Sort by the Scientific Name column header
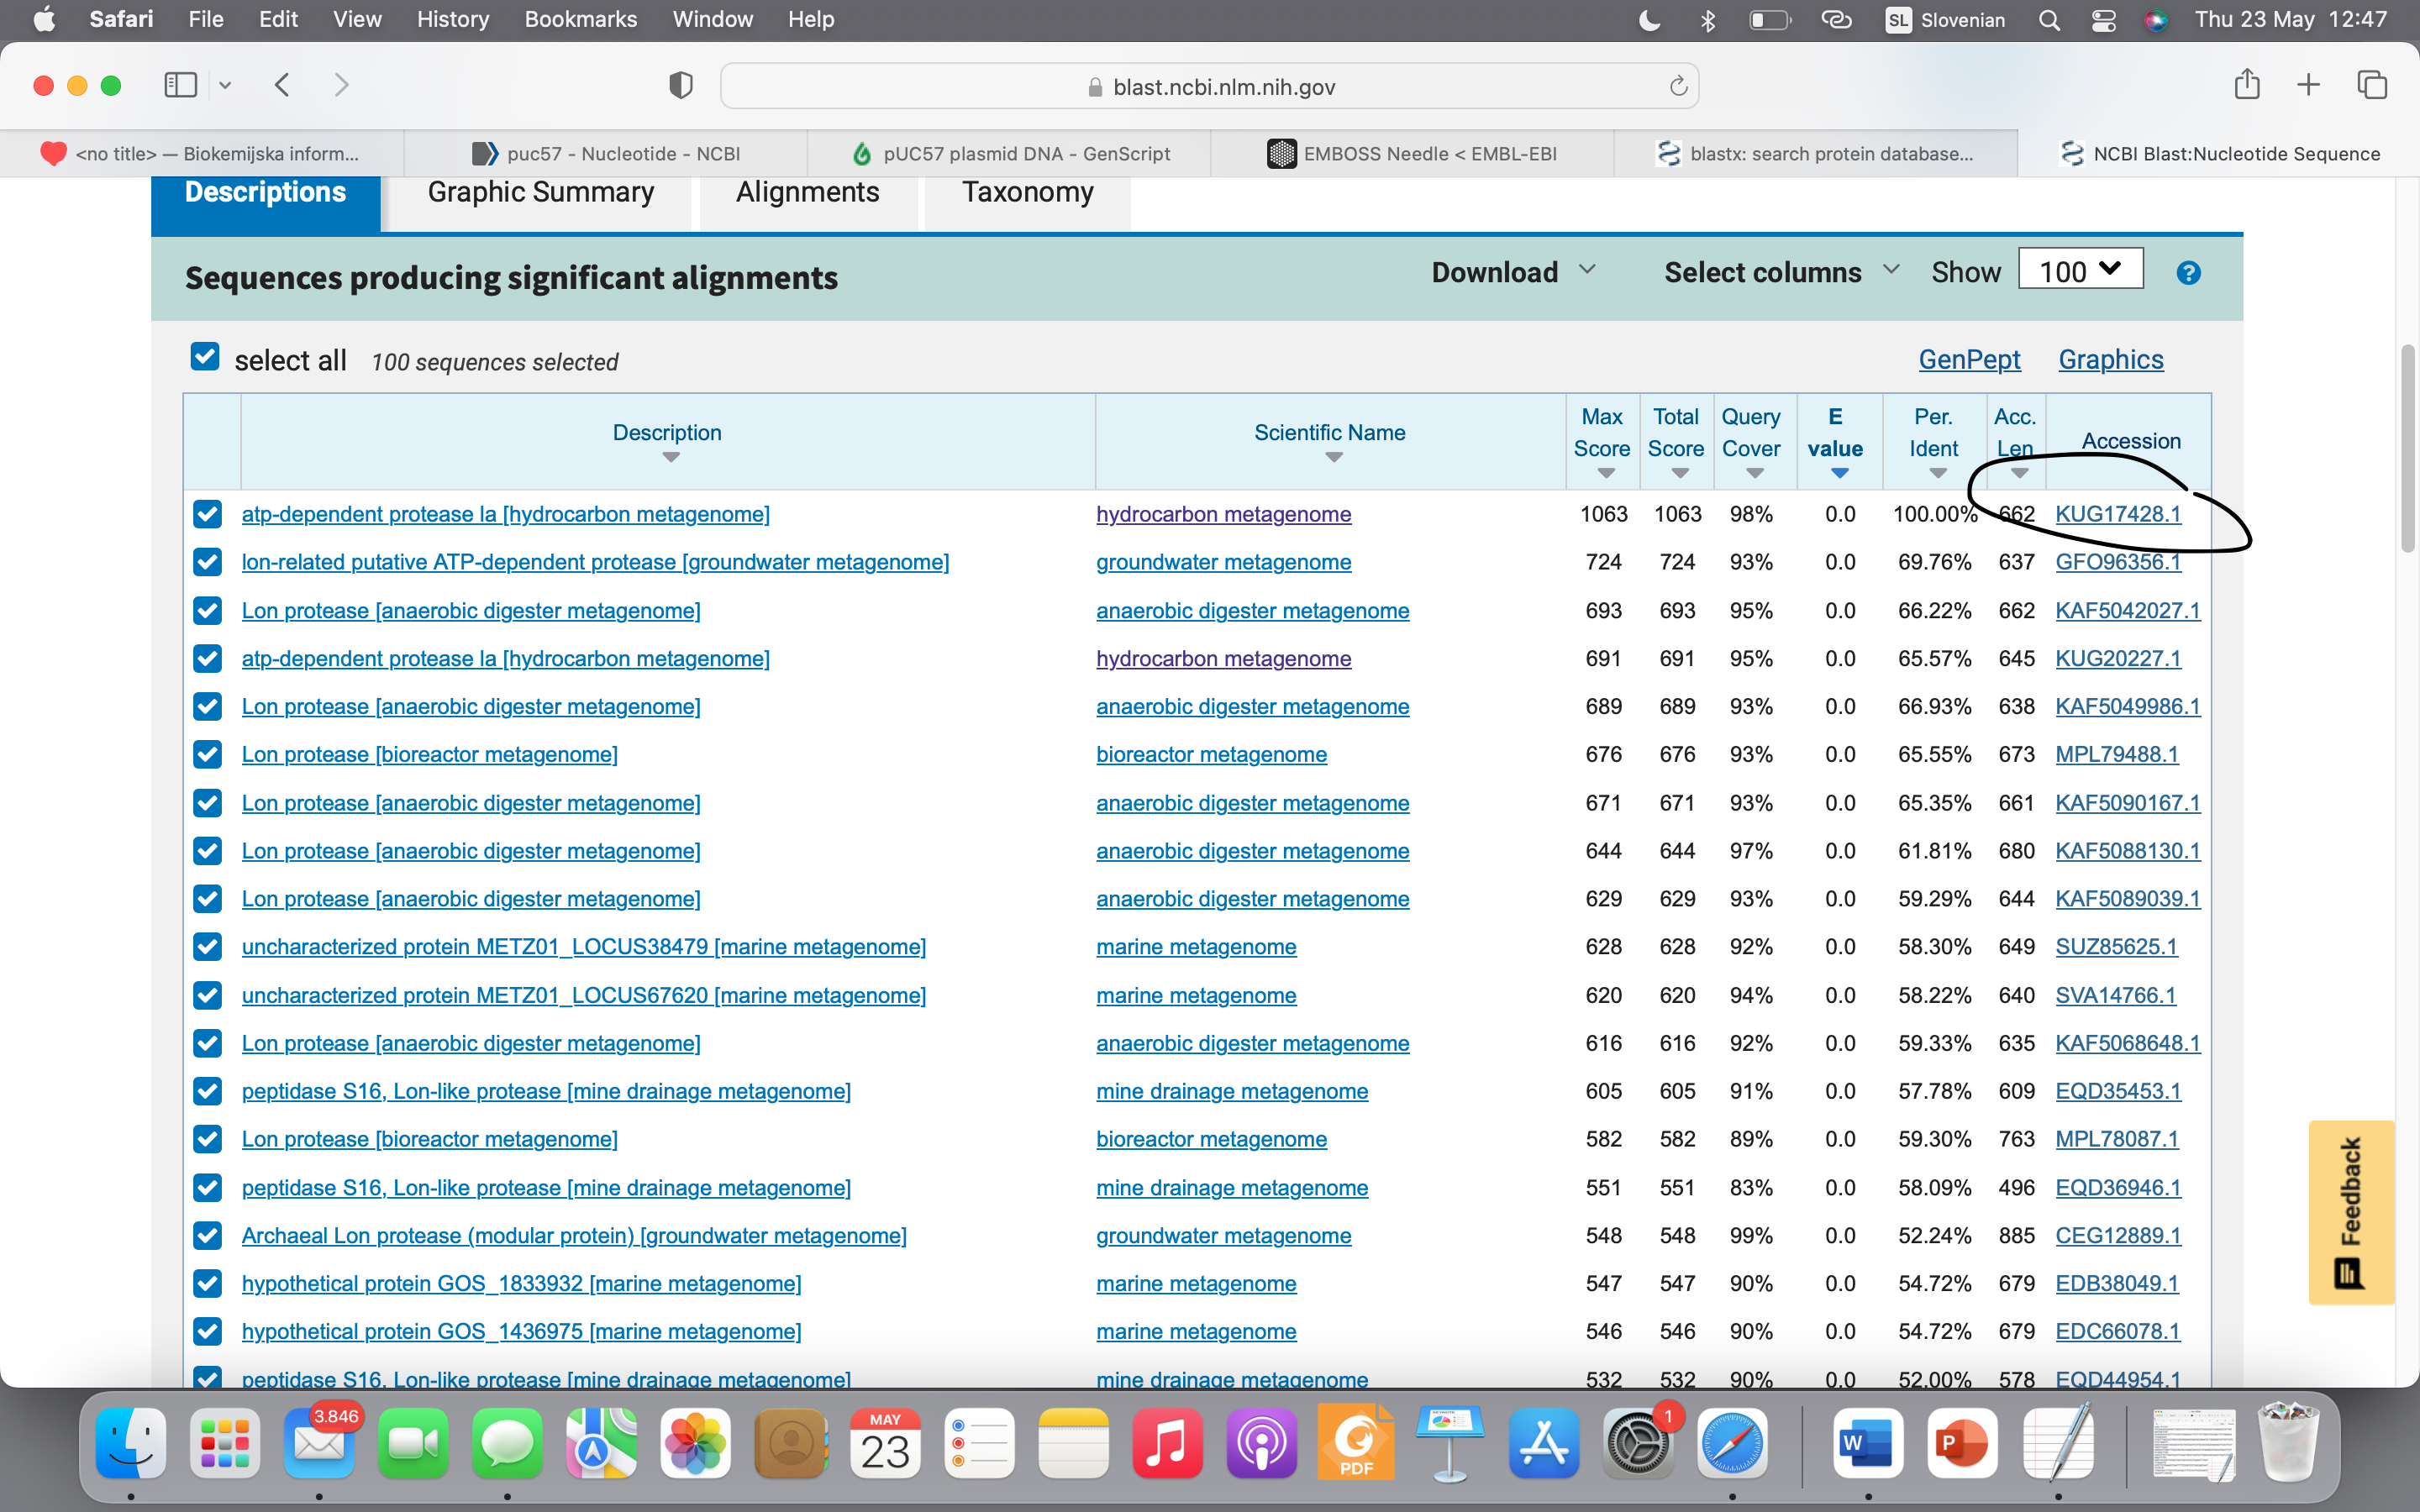 click(1330, 441)
